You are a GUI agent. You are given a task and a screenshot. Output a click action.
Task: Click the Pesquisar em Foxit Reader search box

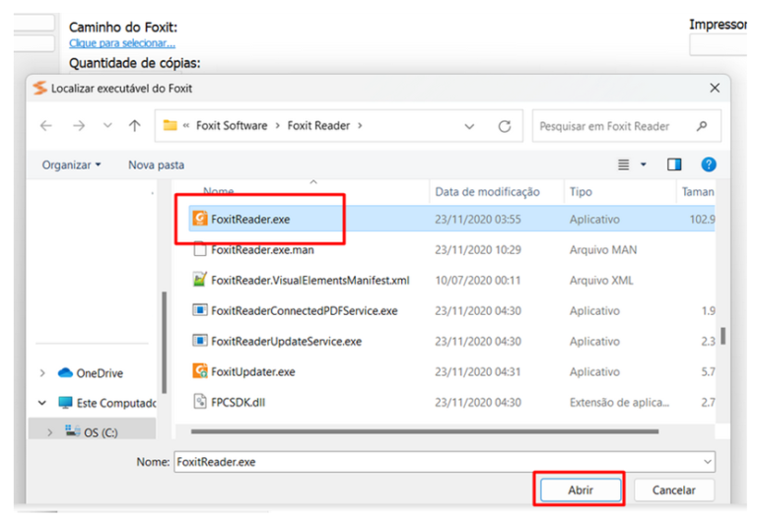[613, 126]
